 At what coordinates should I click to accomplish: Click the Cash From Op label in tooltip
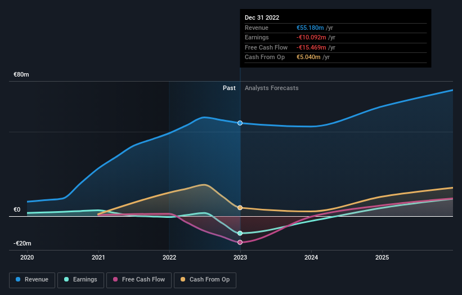pos(264,57)
